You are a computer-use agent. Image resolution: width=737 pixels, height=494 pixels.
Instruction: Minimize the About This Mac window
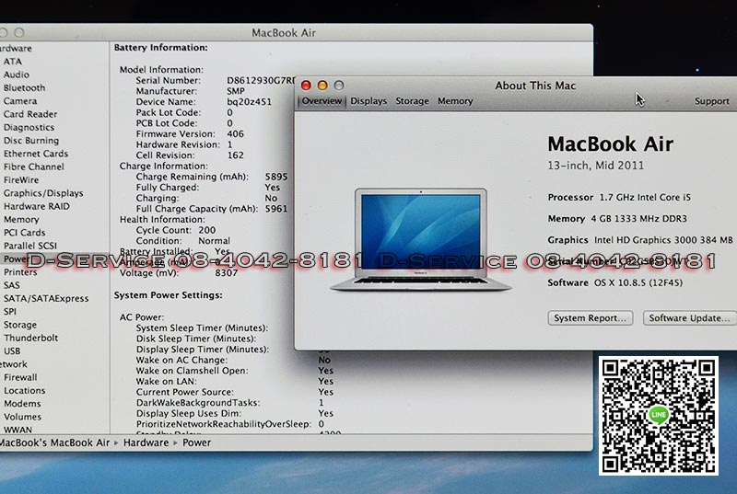322,86
